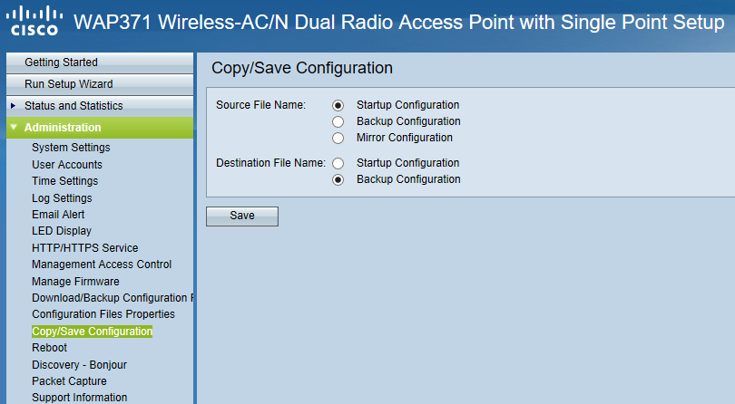Collapse the Administration section arrow
The image size is (735, 404).
pos(14,128)
